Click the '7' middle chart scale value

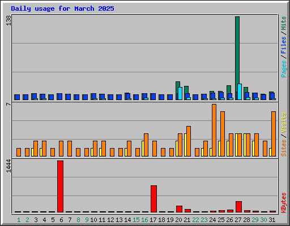tap(8, 104)
